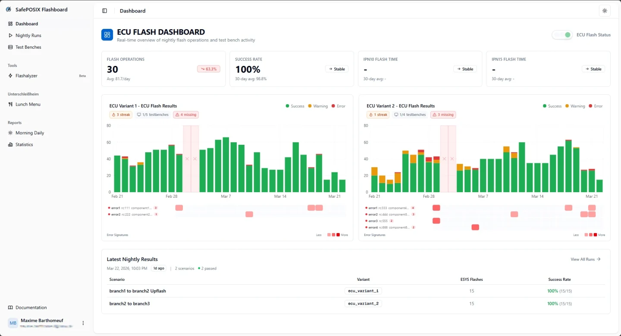Viewport: 621px width, 336px height.
Task: Collapse the sidebar with the panel icon
Action: 104,11
